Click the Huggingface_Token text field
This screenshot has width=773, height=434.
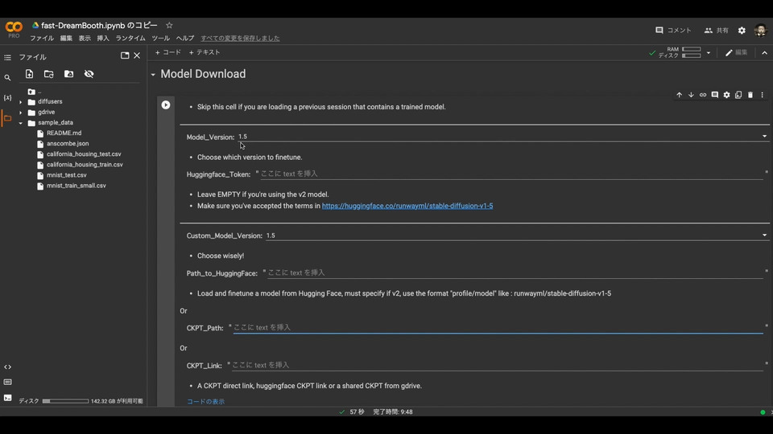[509, 174]
